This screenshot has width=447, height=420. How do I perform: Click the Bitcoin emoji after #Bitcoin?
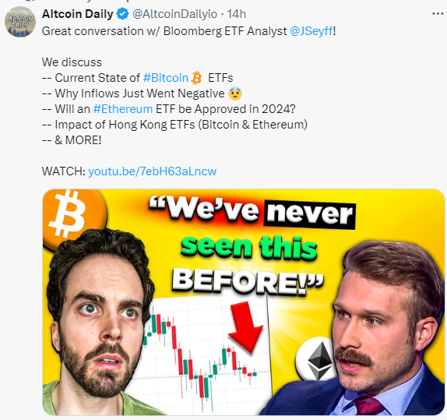click(x=196, y=78)
